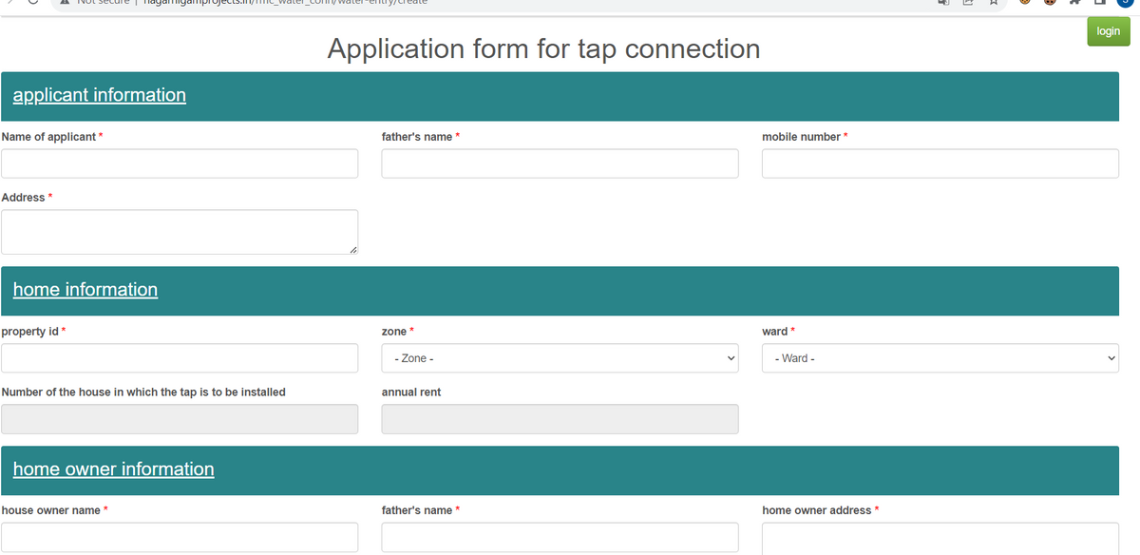Click the owner's father's name input
Viewport: 1140px width, 555px height.
560,537
